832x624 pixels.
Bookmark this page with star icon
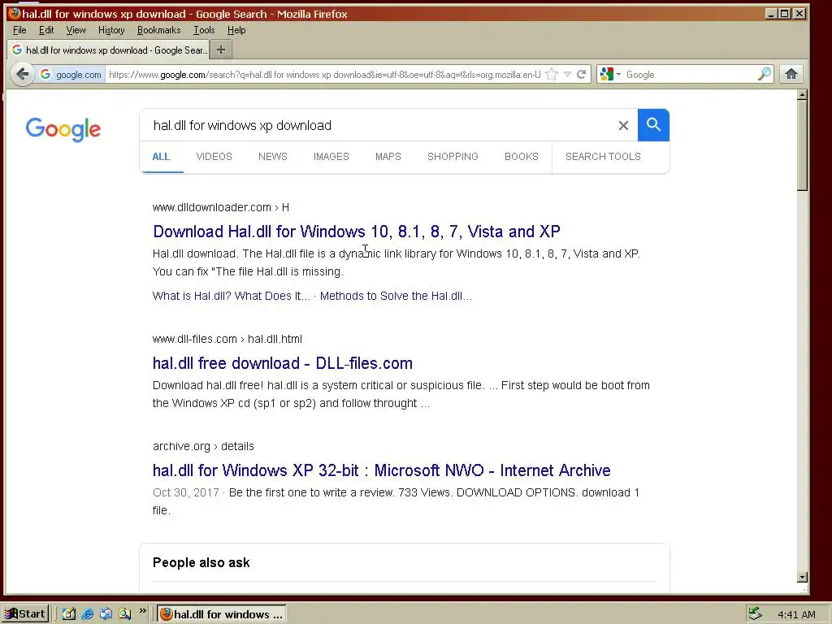pos(552,74)
